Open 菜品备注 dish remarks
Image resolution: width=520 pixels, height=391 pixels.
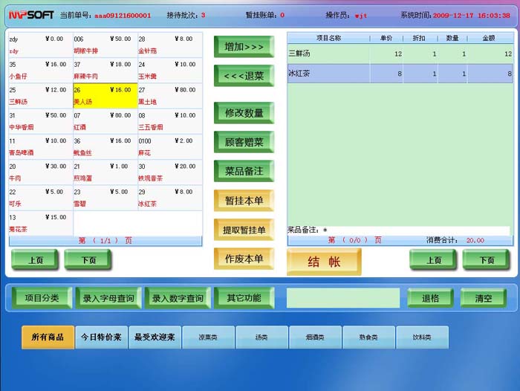coord(244,171)
